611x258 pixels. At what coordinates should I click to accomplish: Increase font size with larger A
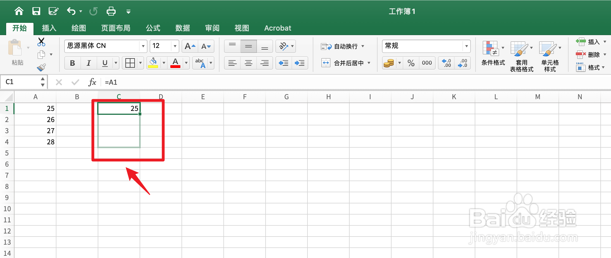190,46
